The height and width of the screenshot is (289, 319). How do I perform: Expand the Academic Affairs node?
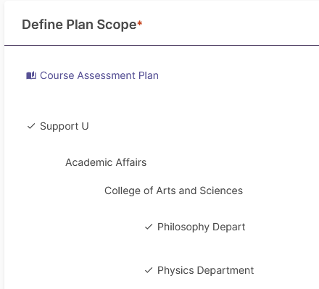click(x=106, y=162)
